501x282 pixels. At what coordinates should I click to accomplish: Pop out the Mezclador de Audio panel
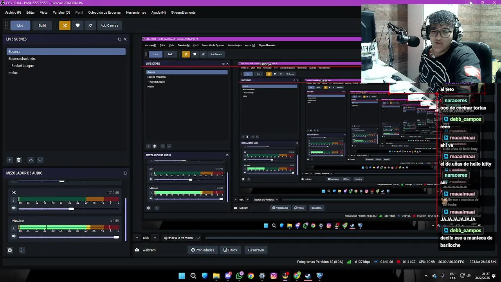pos(125,173)
